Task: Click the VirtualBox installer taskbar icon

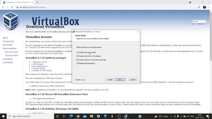Action: click(x=126, y=116)
